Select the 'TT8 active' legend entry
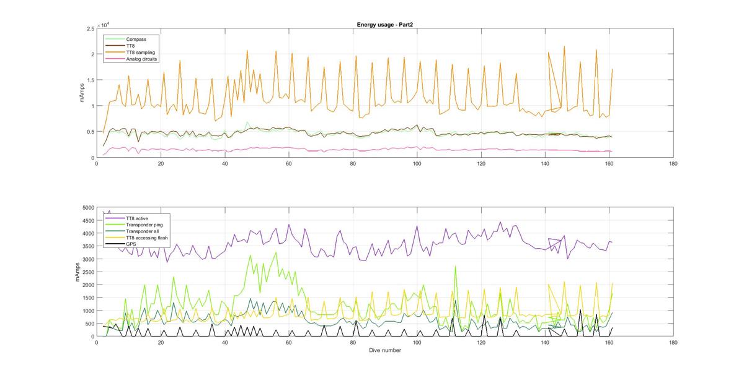The image size is (744, 378). pos(136,218)
